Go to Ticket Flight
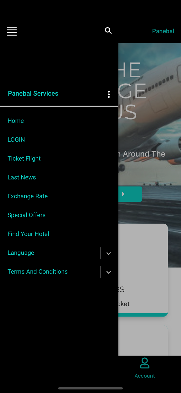This screenshot has height=393, width=181. pos(24,159)
